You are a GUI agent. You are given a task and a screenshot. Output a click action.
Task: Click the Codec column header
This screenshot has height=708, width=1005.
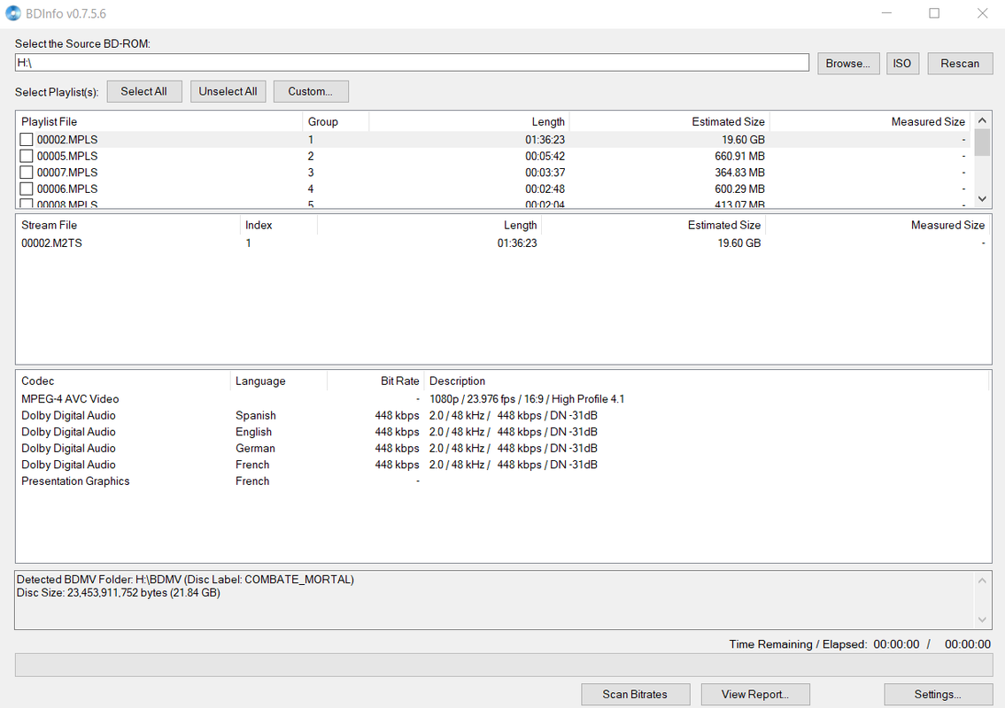pyautogui.click(x=123, y=381)
